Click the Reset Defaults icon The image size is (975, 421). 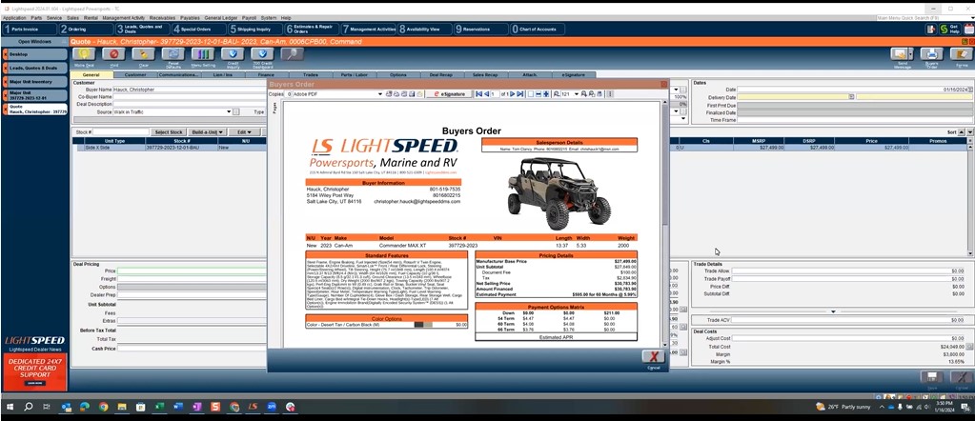click(173, 54)
